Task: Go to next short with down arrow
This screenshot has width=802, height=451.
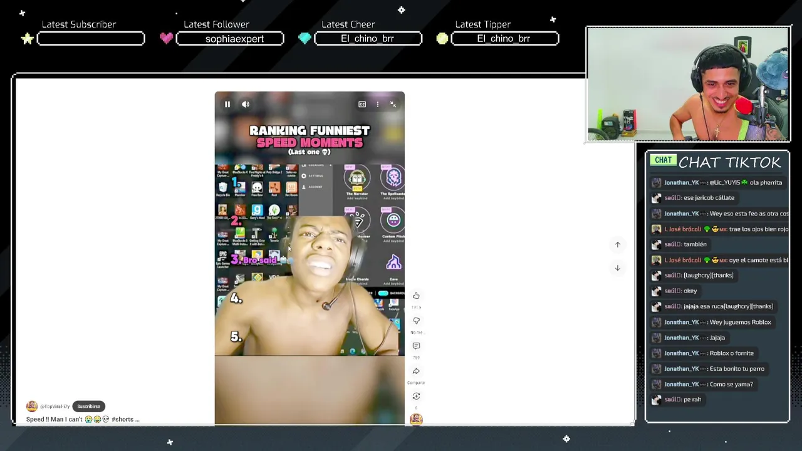Action: [x=617, y=268]
